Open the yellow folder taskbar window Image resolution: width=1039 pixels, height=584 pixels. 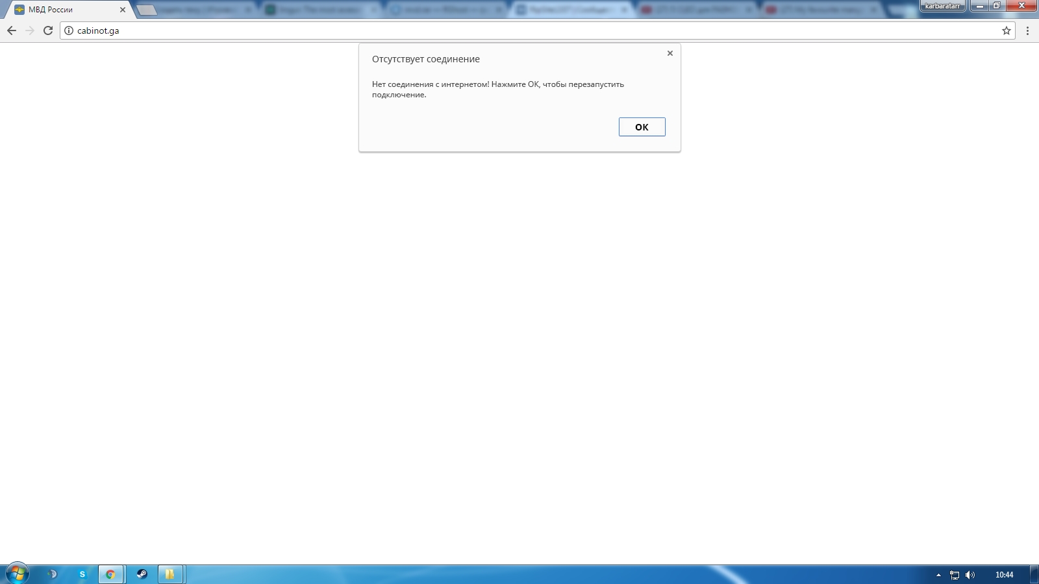click(x=171, y=574)
